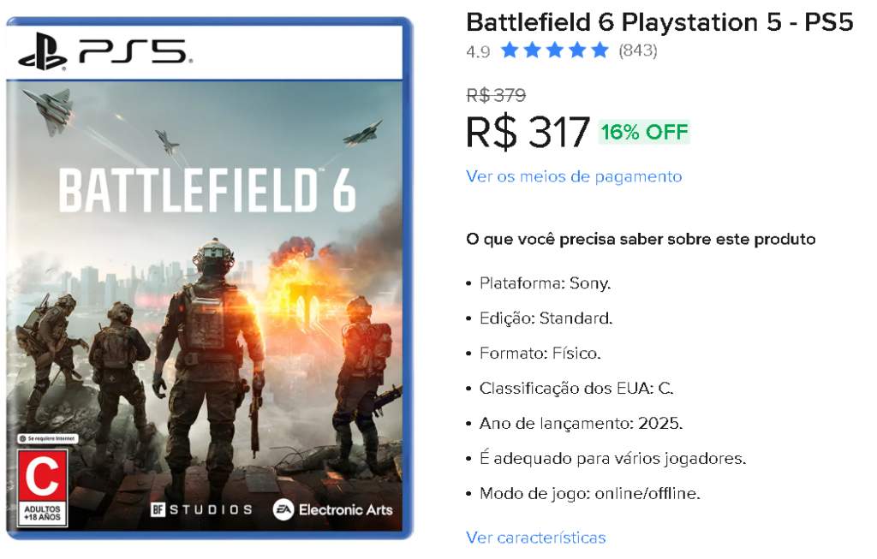Click the Electronic Arts logo
The width and height of the screenshot is (877, 559).
coord(332,509)
